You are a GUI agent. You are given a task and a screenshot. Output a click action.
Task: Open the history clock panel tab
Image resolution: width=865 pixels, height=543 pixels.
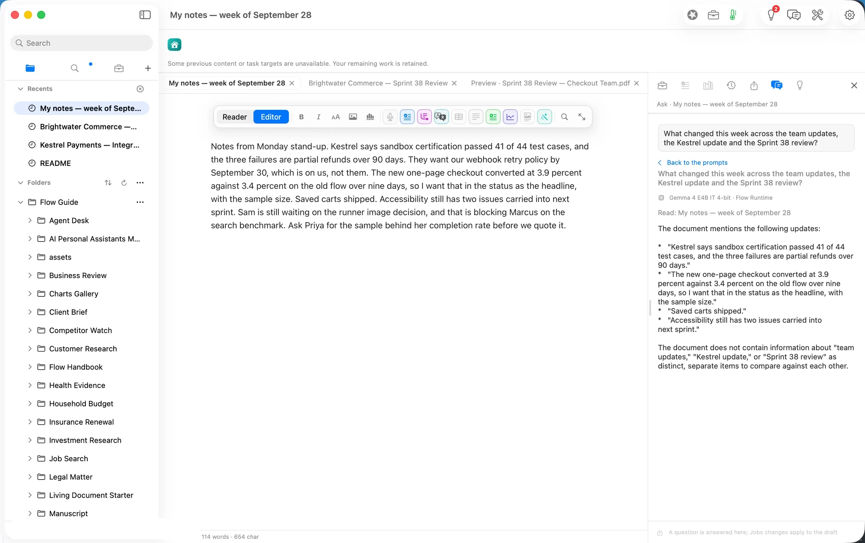[731, 85]
